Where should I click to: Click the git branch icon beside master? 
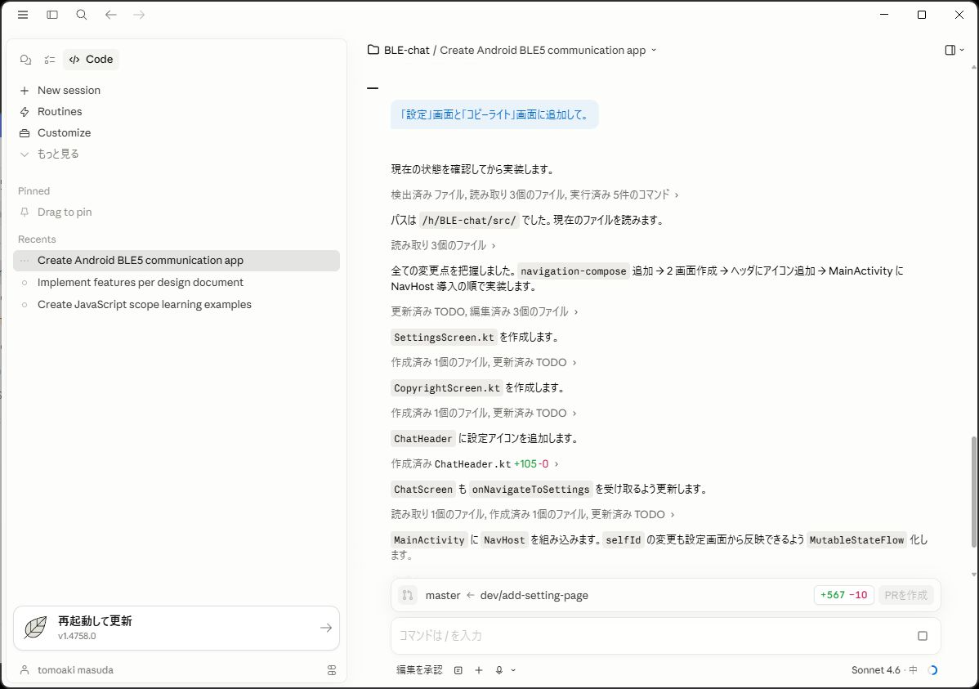[x=408, y=596]
